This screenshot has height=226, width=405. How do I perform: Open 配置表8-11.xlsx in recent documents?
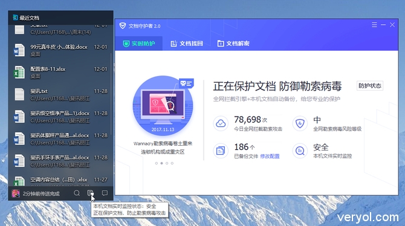[60, 73]
